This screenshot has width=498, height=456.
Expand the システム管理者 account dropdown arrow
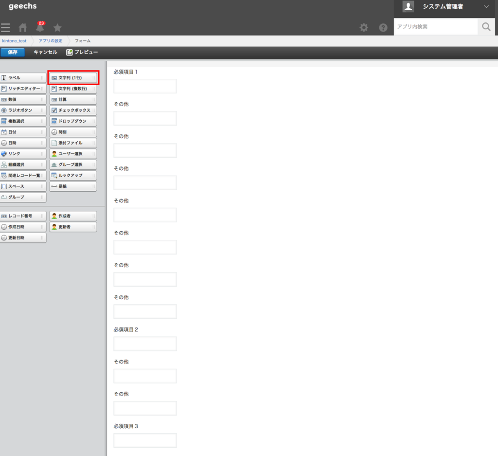486,6
